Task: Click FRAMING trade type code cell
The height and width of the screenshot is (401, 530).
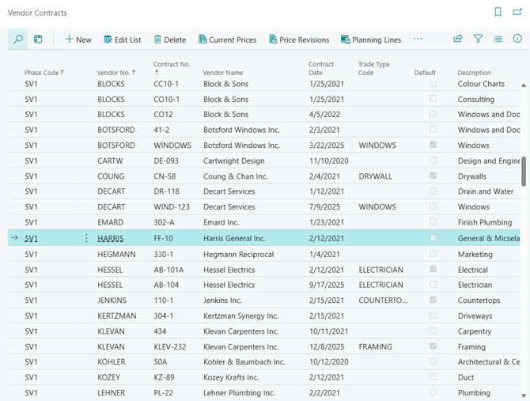Action: point(375,346)
